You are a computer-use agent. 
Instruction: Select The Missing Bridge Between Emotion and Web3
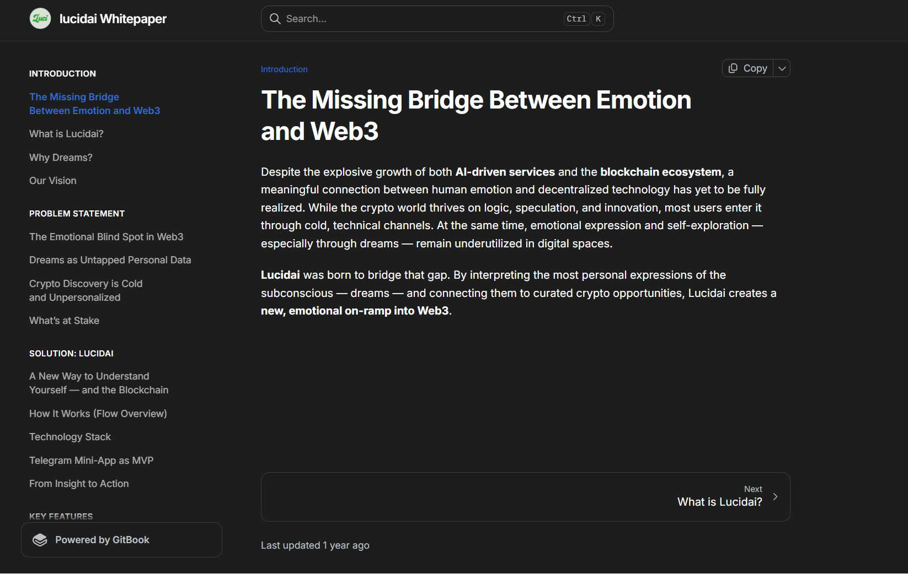coord(95,104)
